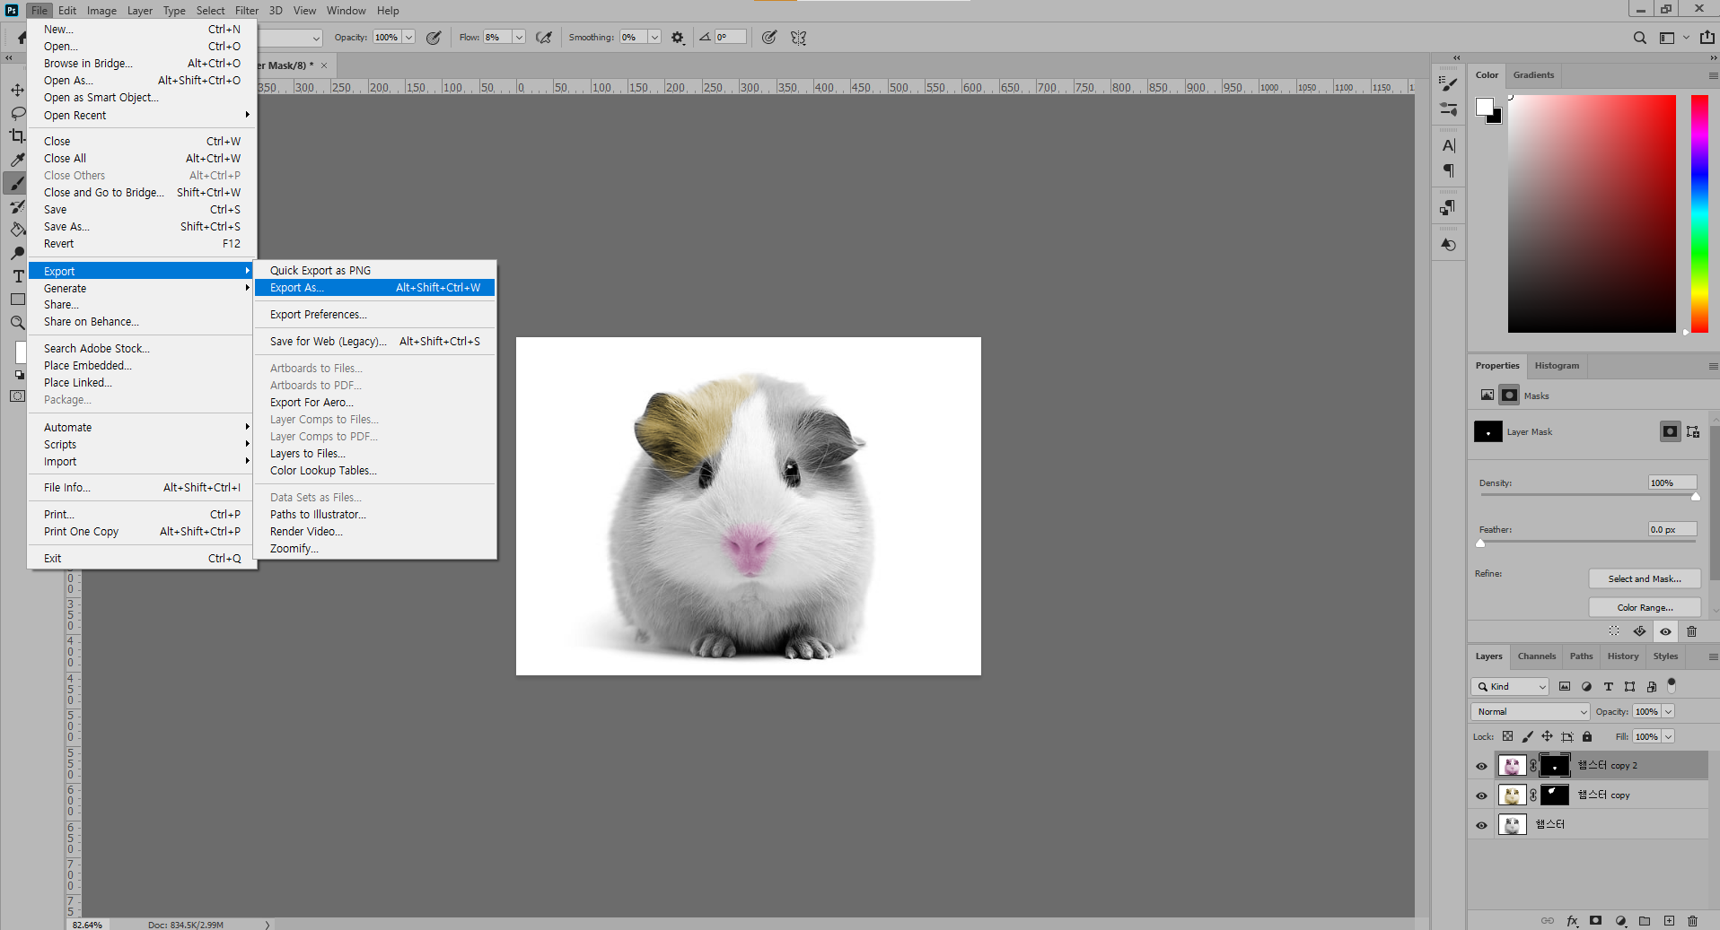
Task: Select the Move tool
Action: click(17, 90)
